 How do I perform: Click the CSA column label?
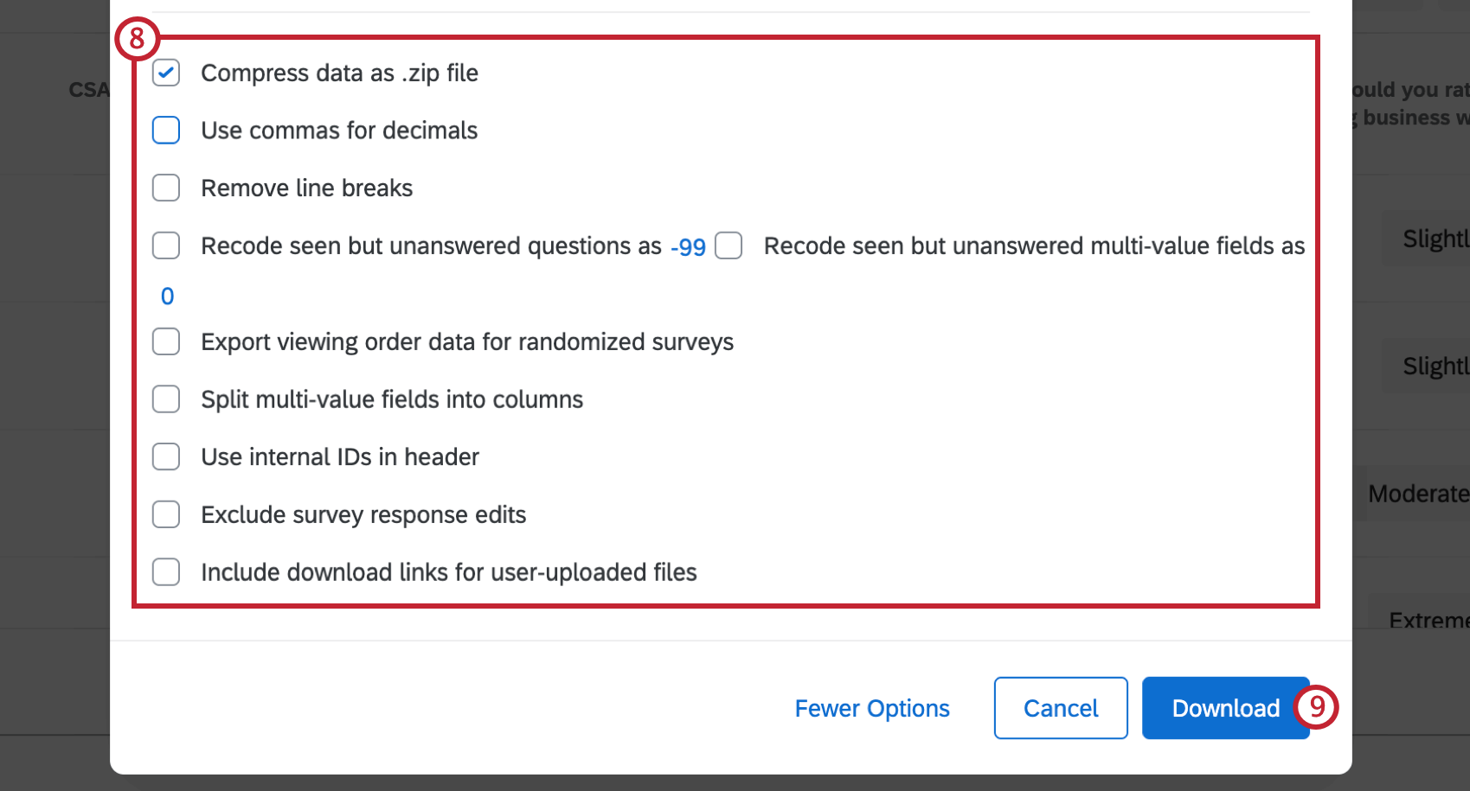click(x=89, y=89)
